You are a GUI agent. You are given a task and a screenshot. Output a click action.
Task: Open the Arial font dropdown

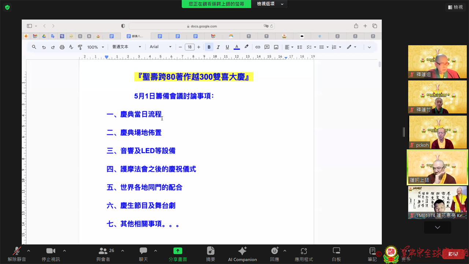tap(160, 47)
